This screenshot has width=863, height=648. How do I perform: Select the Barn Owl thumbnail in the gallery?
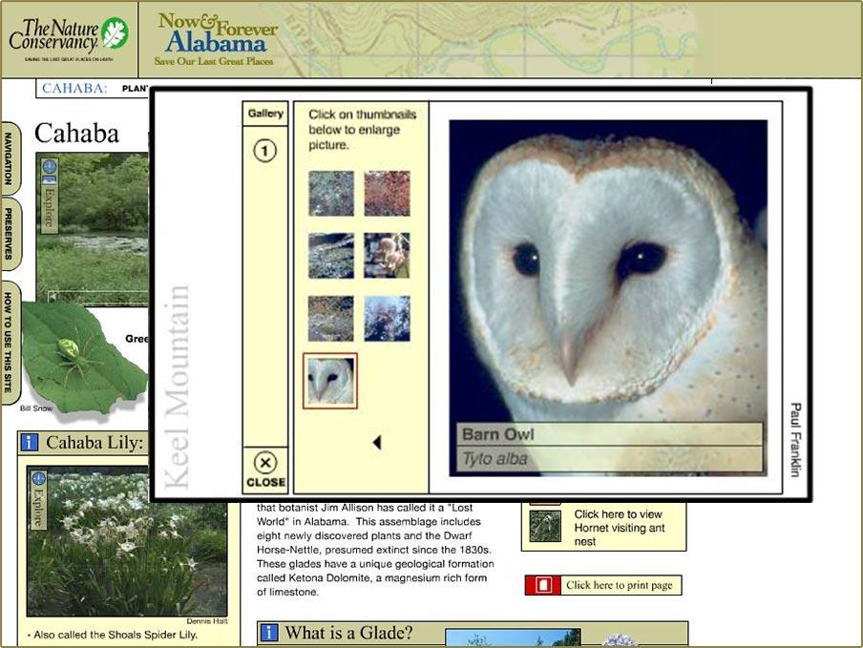[329, 380]
